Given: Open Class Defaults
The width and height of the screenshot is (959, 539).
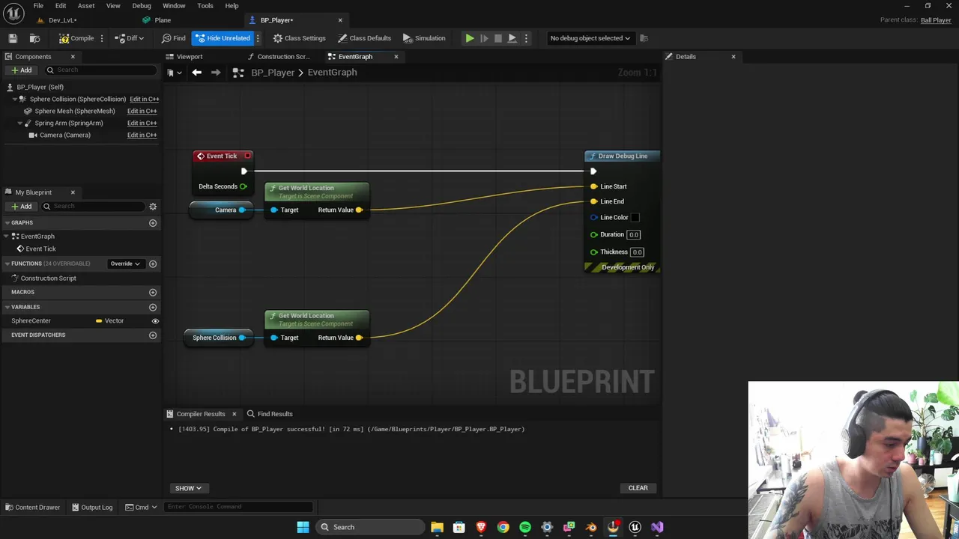Looking at the screenshot, I should (x=364, y=38).
